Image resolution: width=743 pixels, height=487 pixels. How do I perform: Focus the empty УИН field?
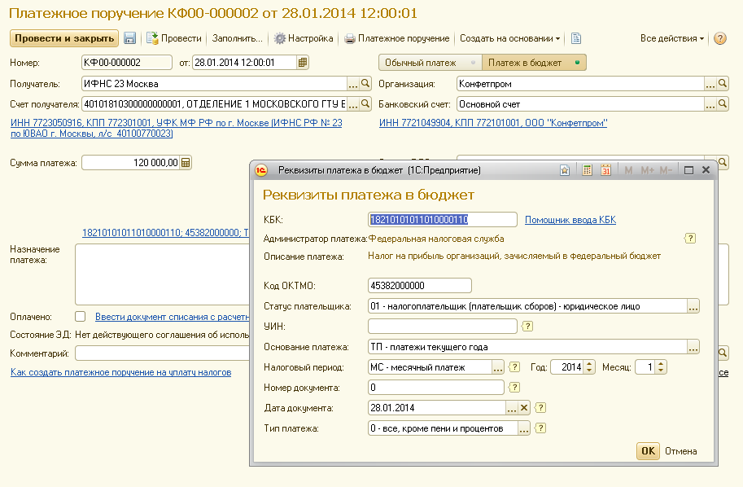(442, 327)
